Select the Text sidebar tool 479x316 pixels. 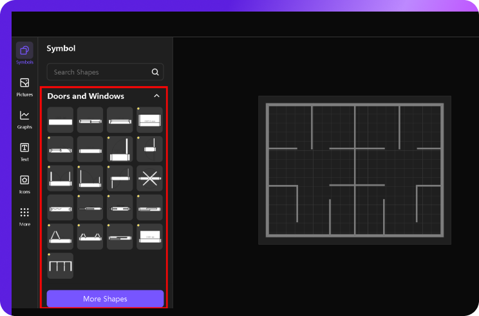(24, 152)
